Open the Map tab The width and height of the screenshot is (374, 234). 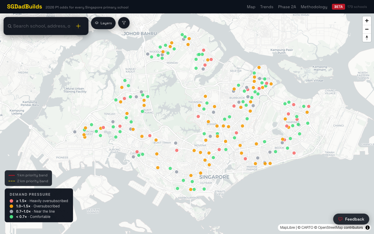tap(251, 7)
